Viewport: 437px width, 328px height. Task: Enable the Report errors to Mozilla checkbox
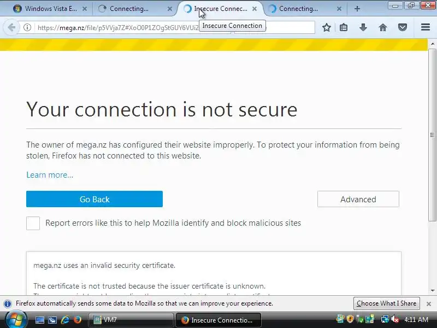(33, 223)
